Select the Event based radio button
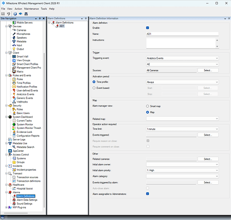The width and height of the screenshot is (231, 220). pyautogui.click(x=94, y=88)
